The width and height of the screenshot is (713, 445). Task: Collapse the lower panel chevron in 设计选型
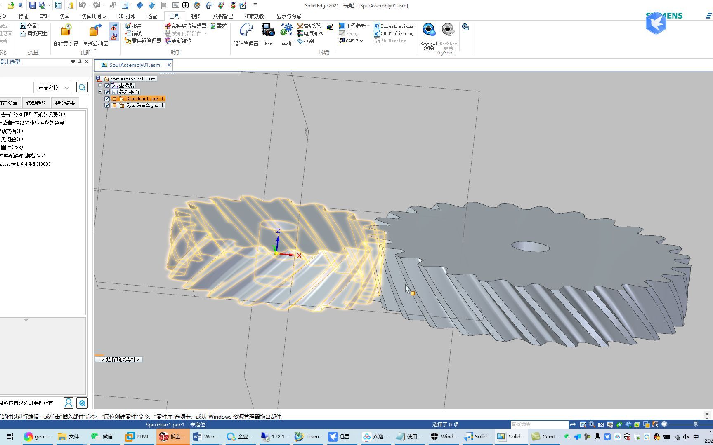[26, 319]
